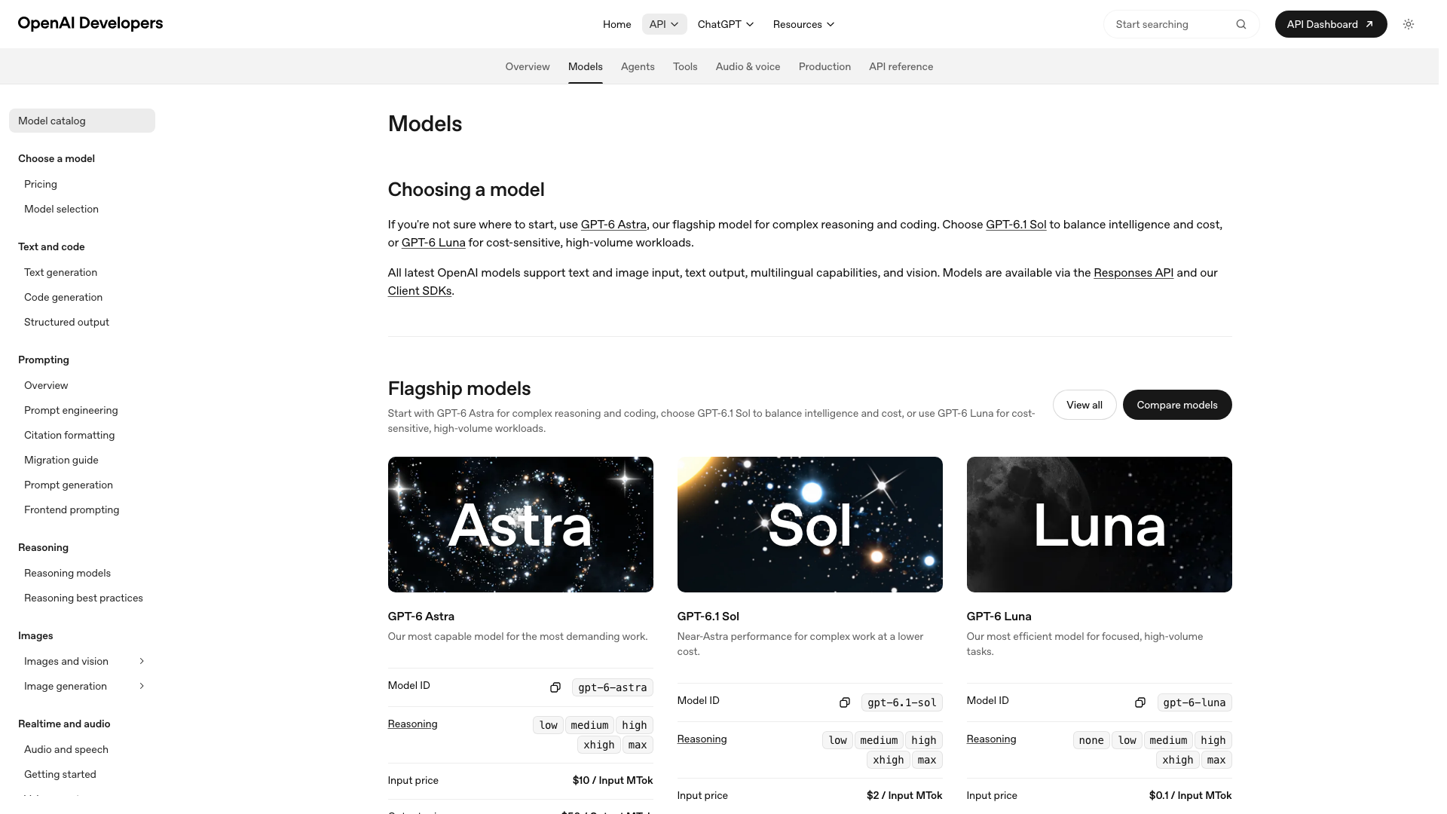This screenshot has width=1447, height=814.
Task: Click the Reasoning link under GPT-6 Astra
Action: pyautogui.click(x=412, y=724)
